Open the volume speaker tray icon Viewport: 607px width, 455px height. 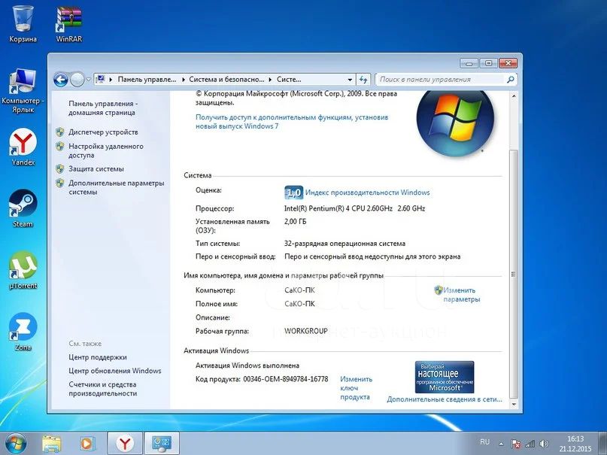[x=544, y=444]
